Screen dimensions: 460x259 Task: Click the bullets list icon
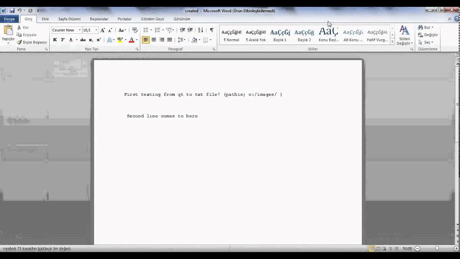pyautogui.click(x=146, y=30)
